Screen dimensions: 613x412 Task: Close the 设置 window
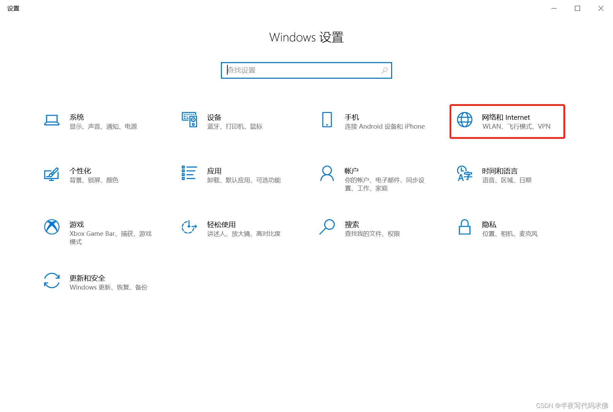click(601, 8)
